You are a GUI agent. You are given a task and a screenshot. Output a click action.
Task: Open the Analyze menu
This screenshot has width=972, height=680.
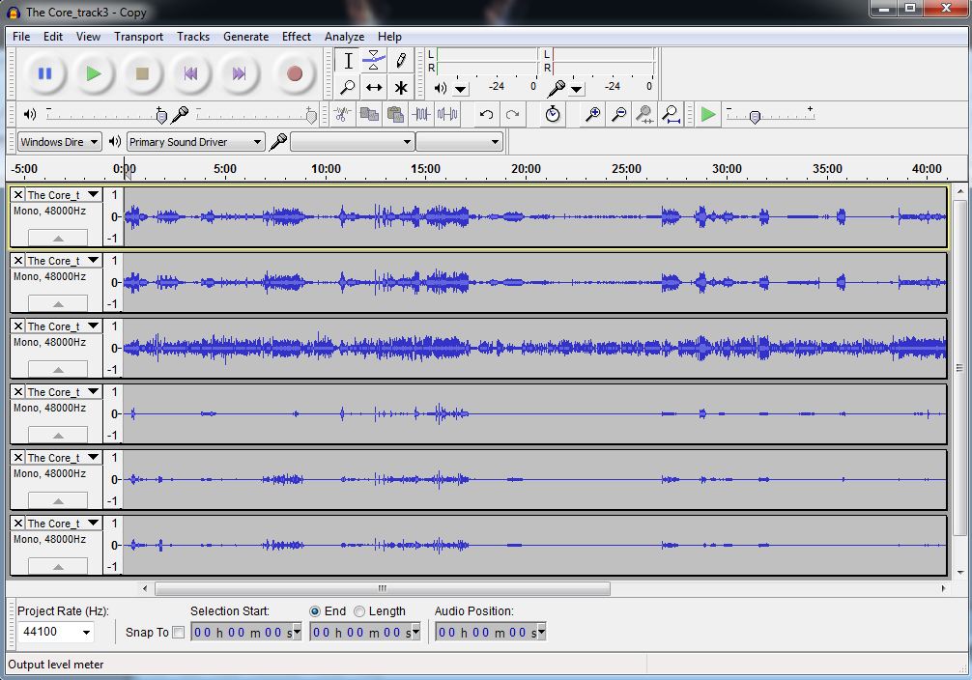[x=344, y=37]
